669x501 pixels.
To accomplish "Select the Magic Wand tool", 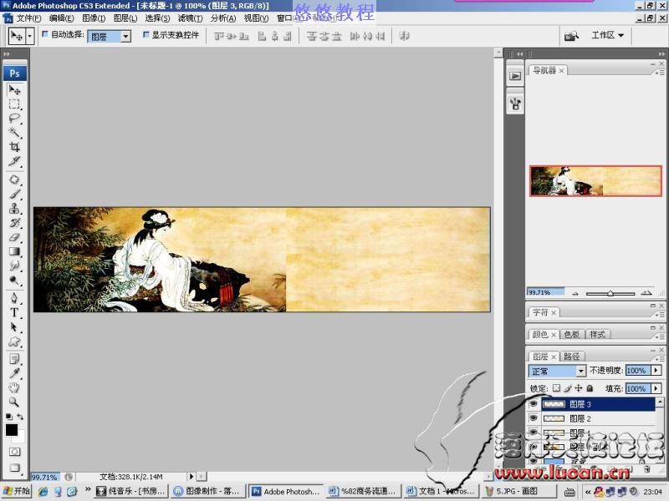I will [14, 133].
